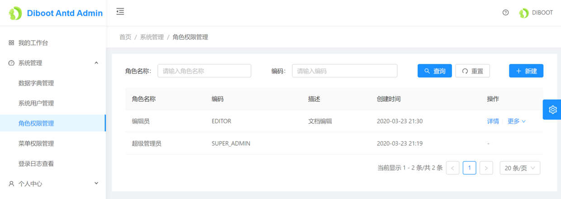Screen dimensions: 561x199
Task: Open 我的工作台 menu item
Action: (x=53, y=43)
